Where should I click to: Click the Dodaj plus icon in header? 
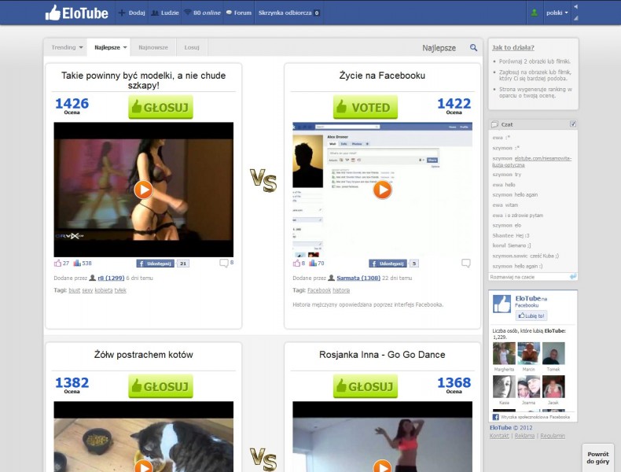point(121,13)
